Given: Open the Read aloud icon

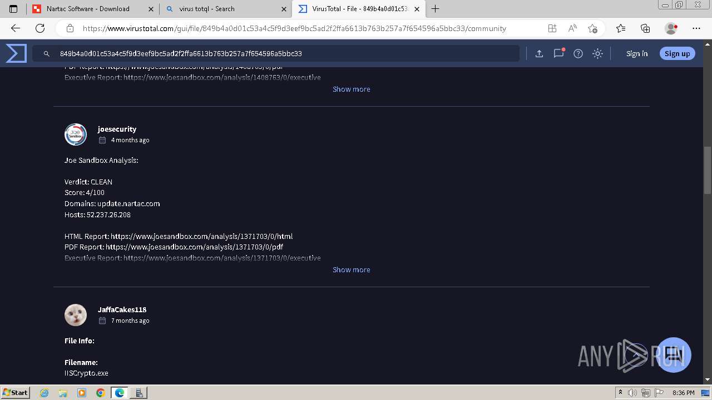Looking at the screenshot, I should (572, 28).
